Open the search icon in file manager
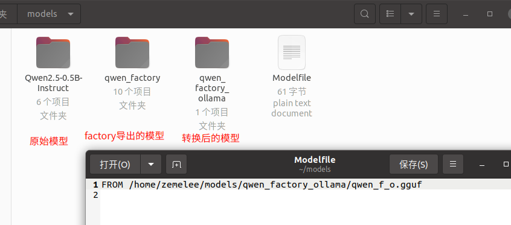Image resolution: width=511 pixels, height=225 pixels. [365, 14]
